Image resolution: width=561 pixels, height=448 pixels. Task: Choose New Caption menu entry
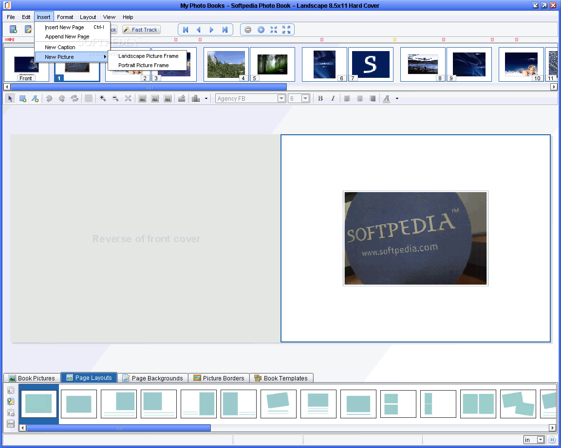coord(73,47)
